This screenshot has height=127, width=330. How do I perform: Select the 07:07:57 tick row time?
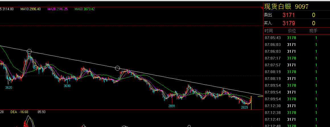[x=272, y=65]
